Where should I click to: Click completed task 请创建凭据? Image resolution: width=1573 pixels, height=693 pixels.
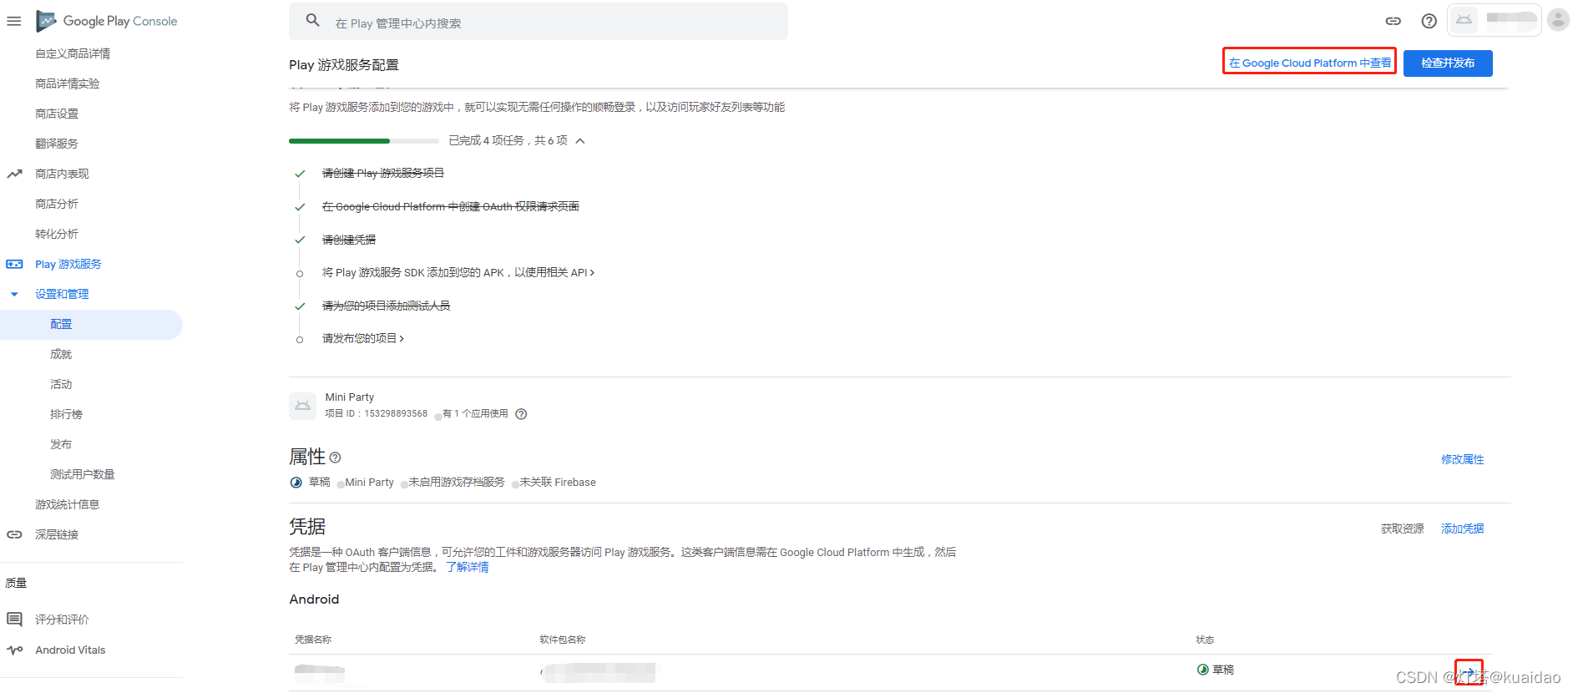[349, 240]
